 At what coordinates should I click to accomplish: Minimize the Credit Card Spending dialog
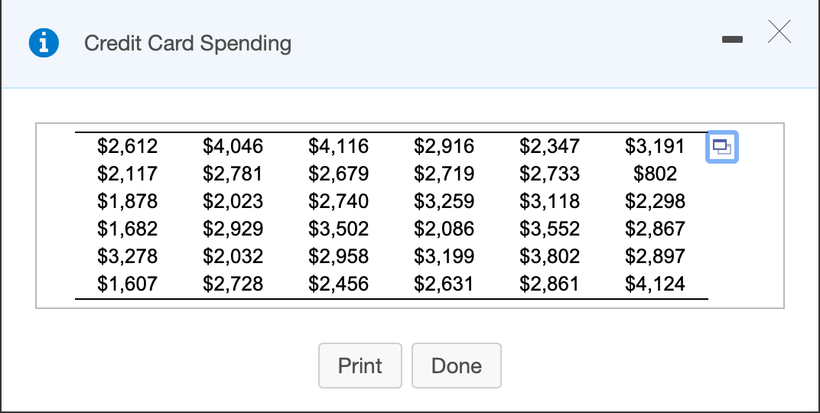[x=732, y=39]
